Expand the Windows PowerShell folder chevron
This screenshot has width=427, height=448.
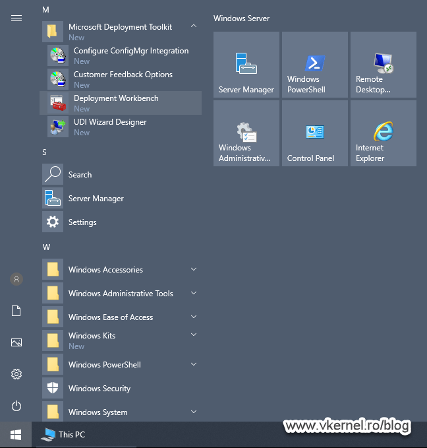pyautogui.click(x=194, y=364)
